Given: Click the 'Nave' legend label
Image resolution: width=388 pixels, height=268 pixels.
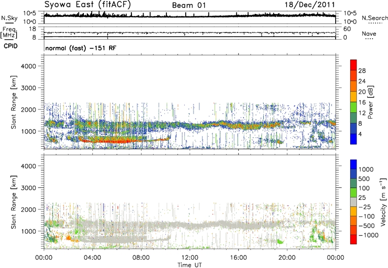Looking at the screenshot, I should (x=369, y=34).
